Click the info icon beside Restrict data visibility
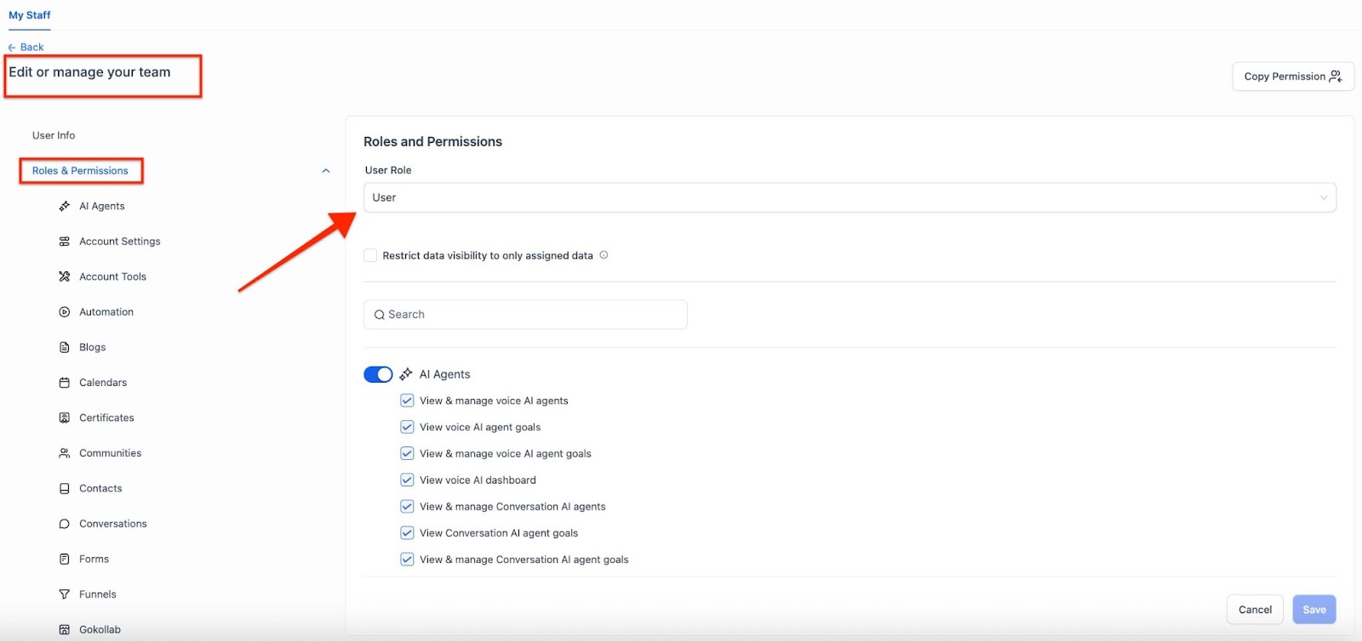 pyautogui.click(x=604, y=255)
